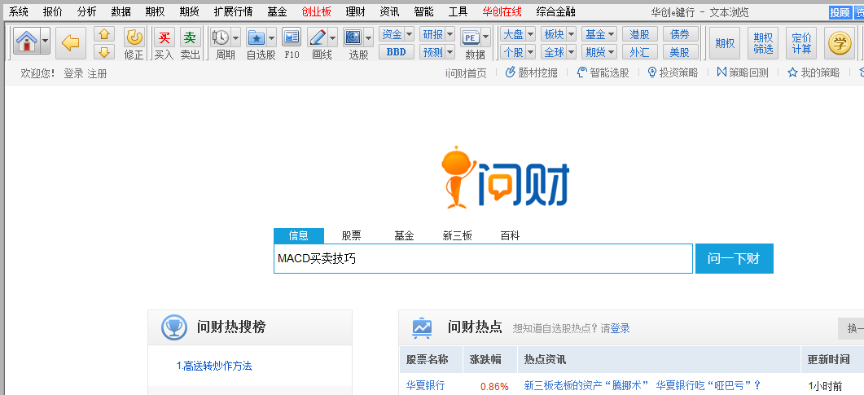Click the gold 学 learning icon
The image size is (864, 395).
click(840, 43)
